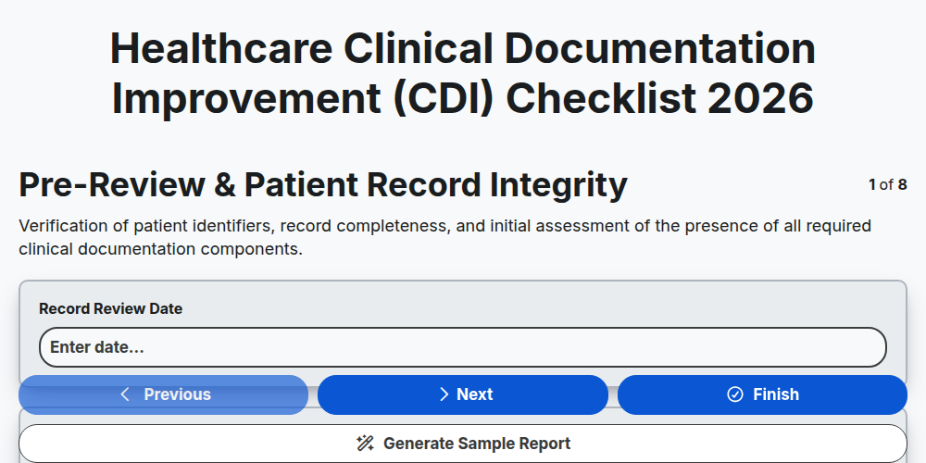Screen dimensions: 926x463
Task: Click the magic wand icon for sample report
Action: (x=365, y=444)
